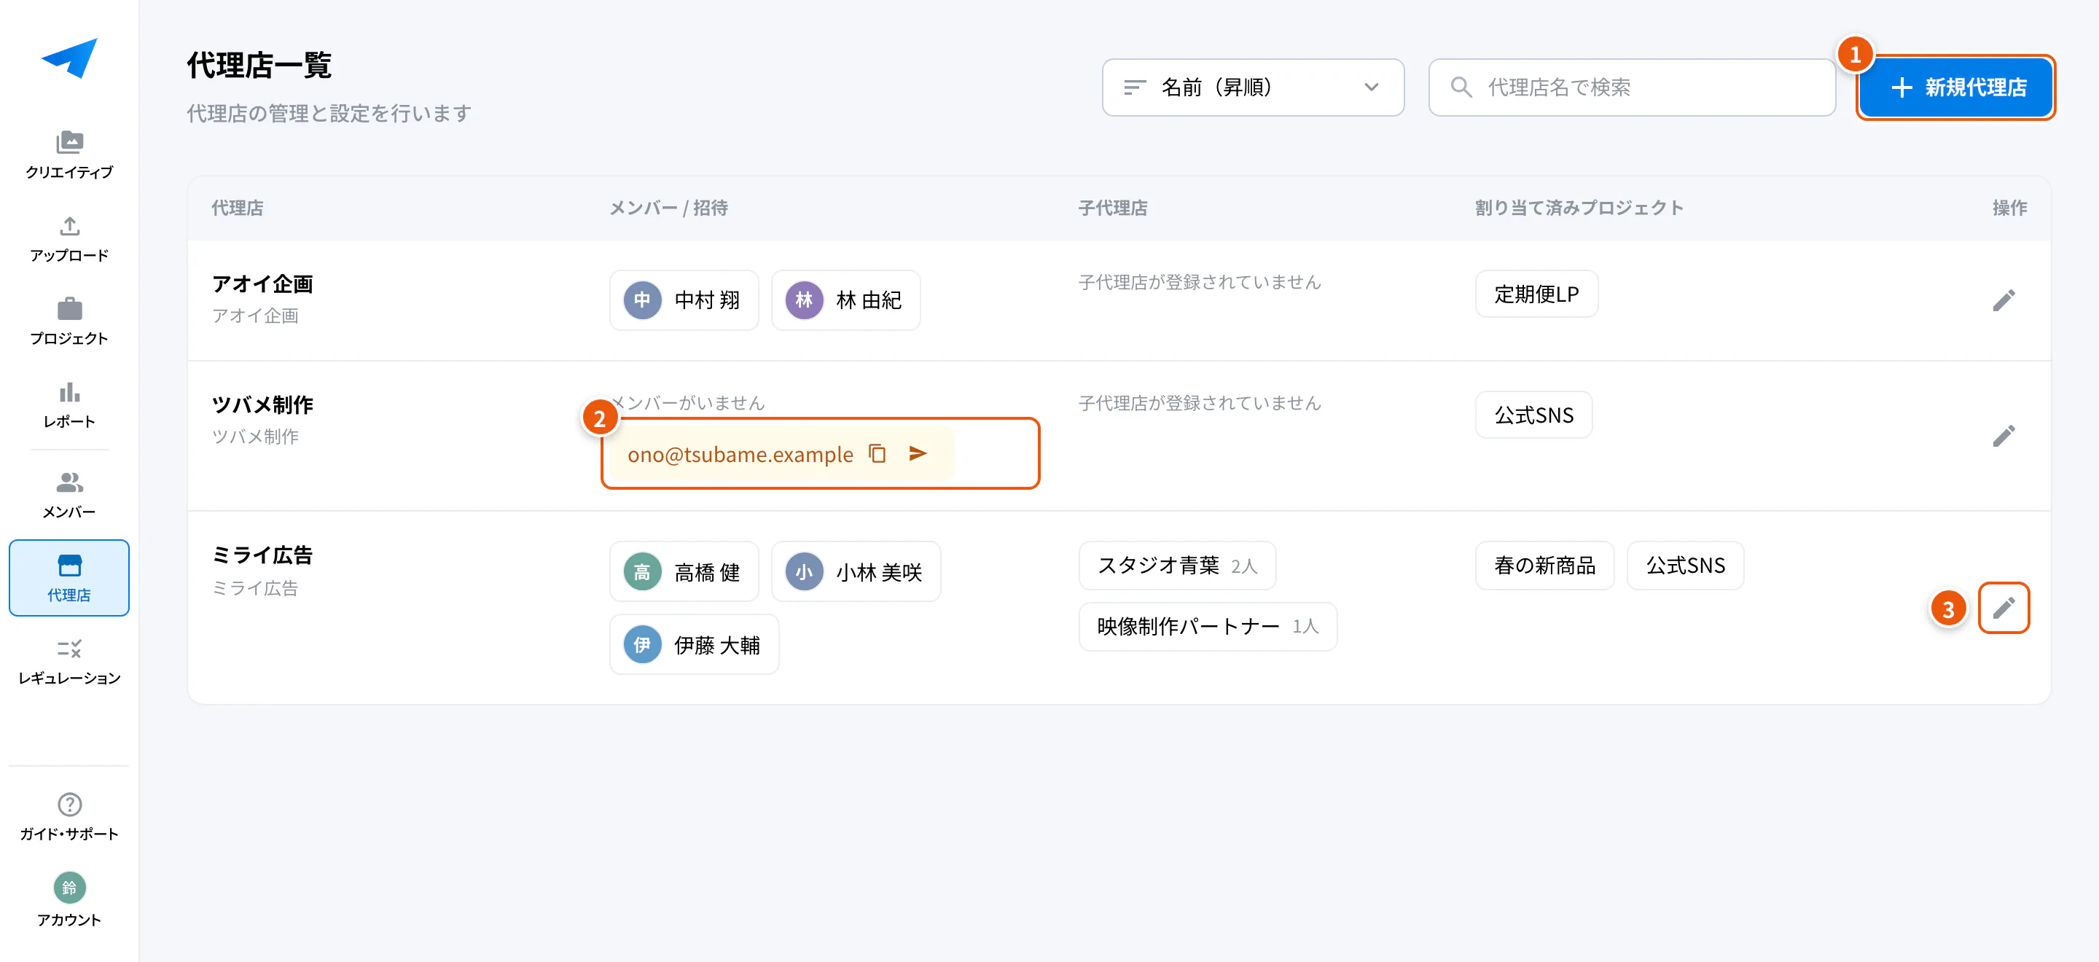Image resolution: width=2099 pixels, height=962 pixels.
Task: Resend invite to ono@tsubame.example
Action: coord(918,454)
